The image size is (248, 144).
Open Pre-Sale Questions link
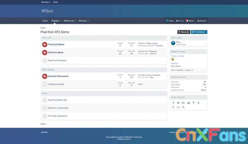tap(58, 116)
